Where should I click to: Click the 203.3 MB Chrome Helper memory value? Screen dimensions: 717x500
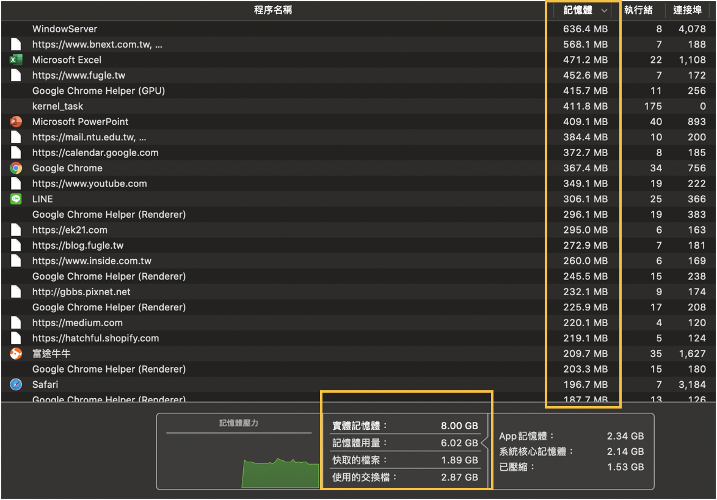coord(585,369)
